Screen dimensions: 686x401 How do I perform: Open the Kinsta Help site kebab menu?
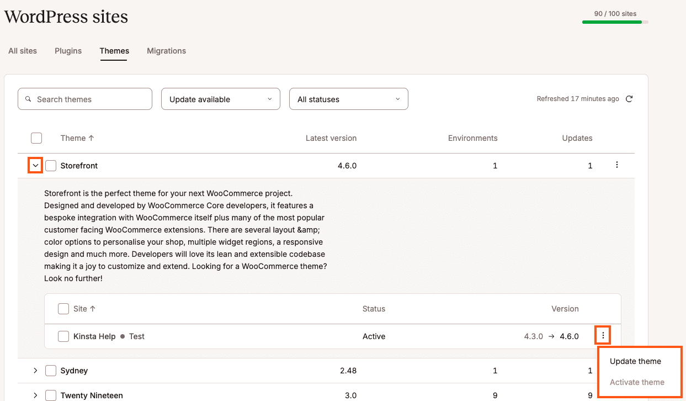tap(603, 335)
